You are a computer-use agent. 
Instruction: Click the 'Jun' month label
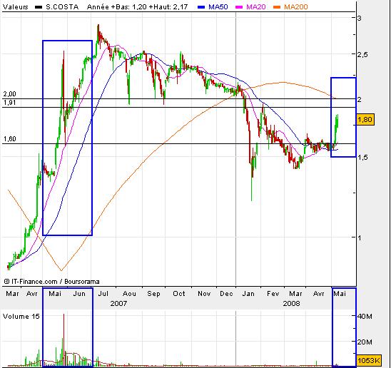click(x=79, y=294)
